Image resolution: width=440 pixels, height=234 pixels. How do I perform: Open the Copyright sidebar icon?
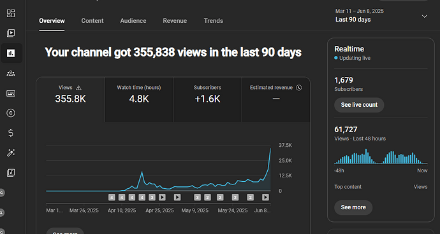coord(11,113)
